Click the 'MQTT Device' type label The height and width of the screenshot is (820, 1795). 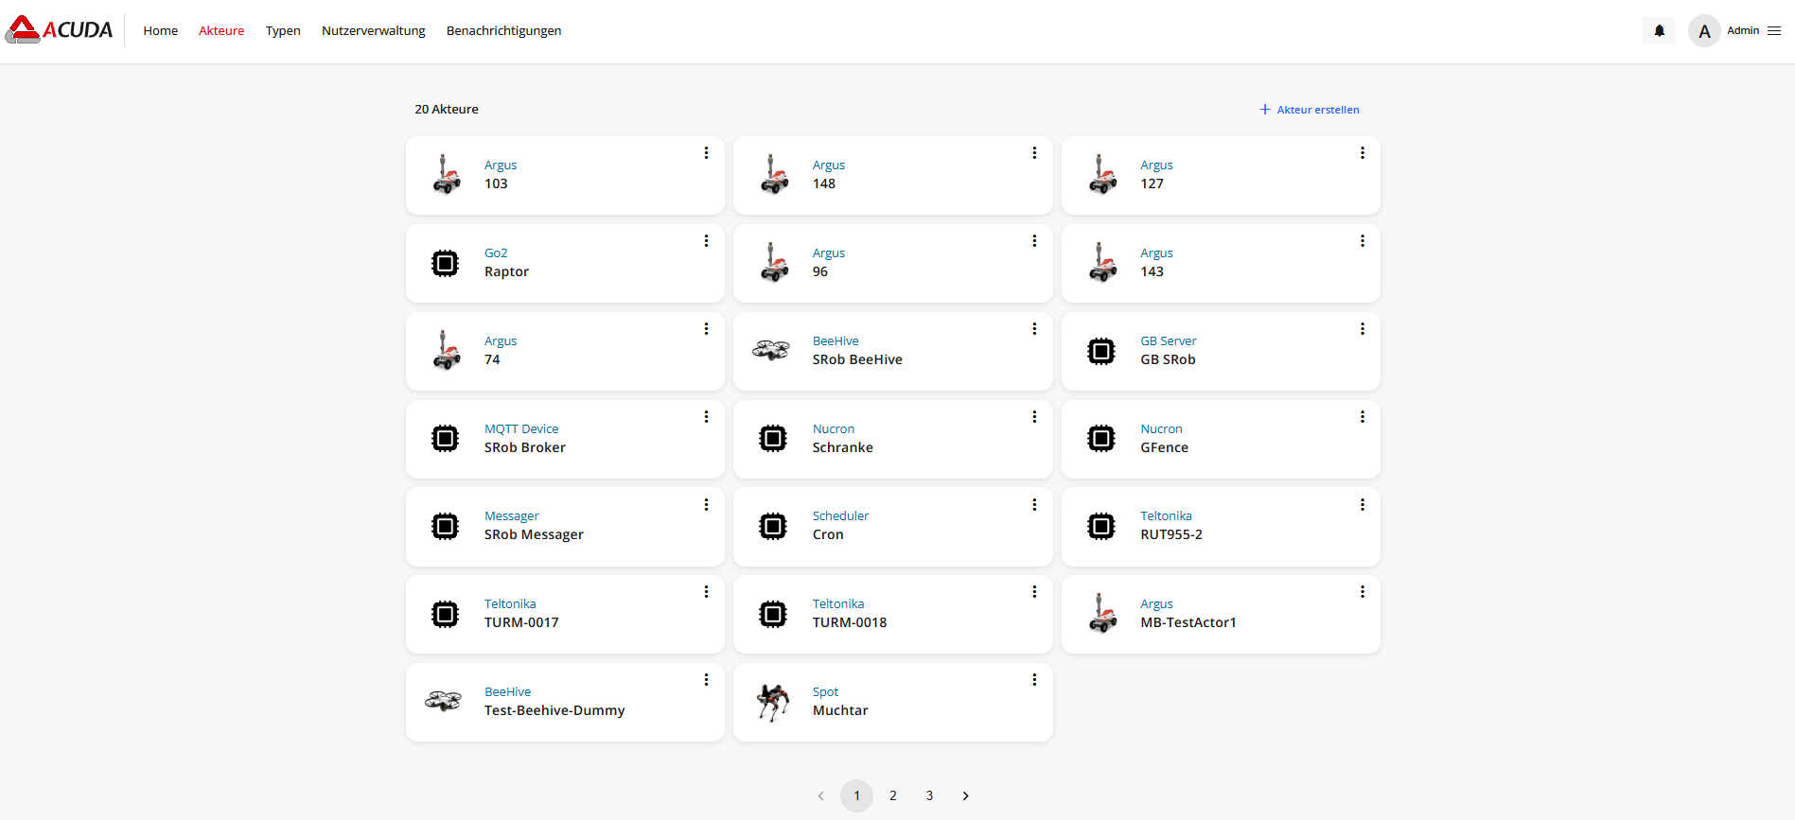click(x=521, y=428)
